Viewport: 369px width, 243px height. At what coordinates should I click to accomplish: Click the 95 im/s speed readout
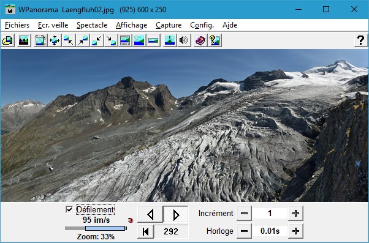point(96,220)
